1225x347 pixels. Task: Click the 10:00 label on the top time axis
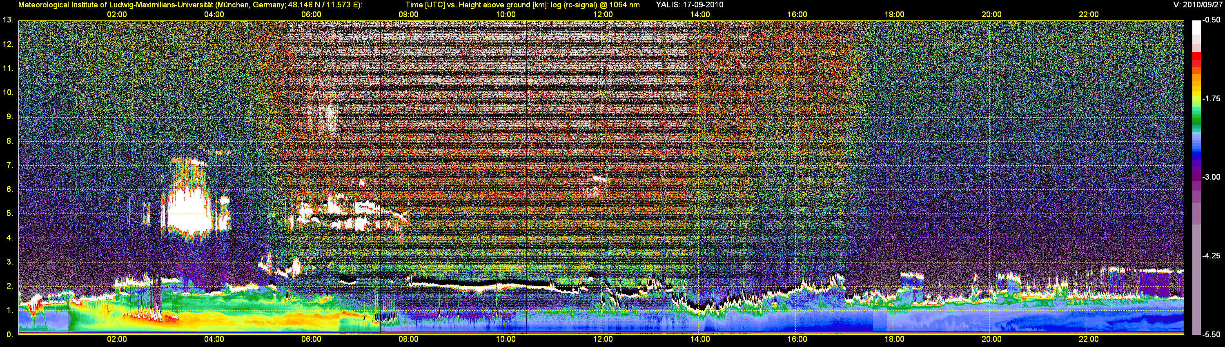tap(506, 15)
